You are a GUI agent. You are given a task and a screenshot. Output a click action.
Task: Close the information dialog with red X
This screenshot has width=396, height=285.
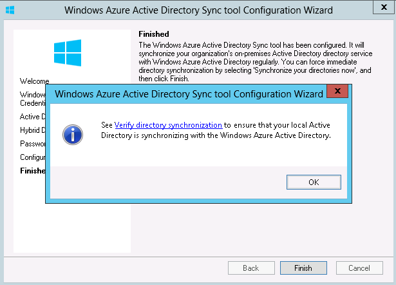tap(337, 91)
